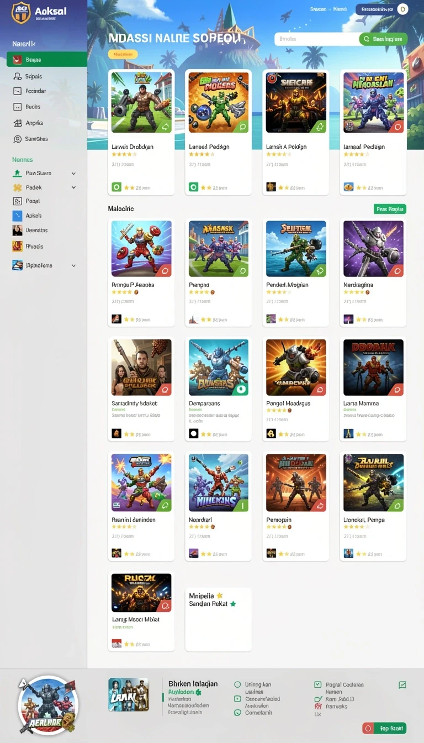The height and width of the screenshot is (743, 424).
Task: Expand the Pan Suaro chevron
Action: (x=73, y=173)
